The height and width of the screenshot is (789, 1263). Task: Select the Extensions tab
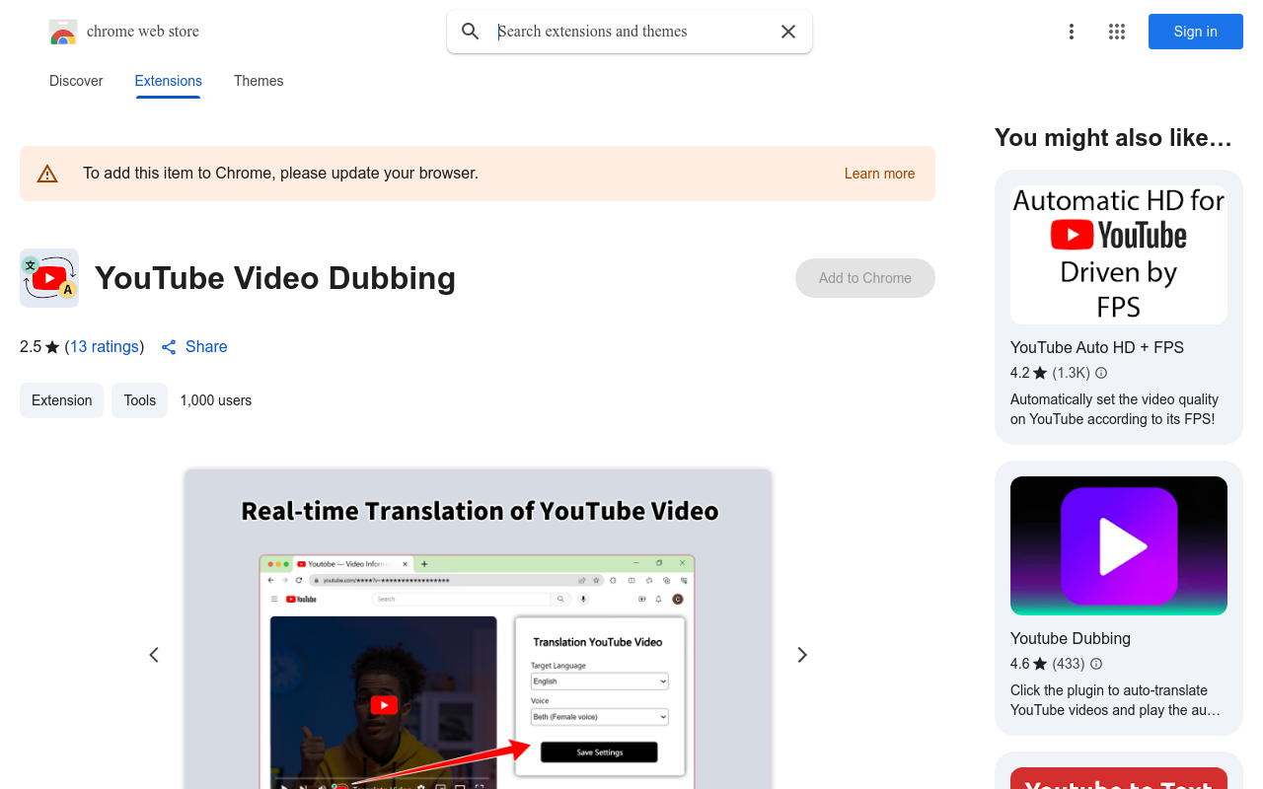click(169, 81)
